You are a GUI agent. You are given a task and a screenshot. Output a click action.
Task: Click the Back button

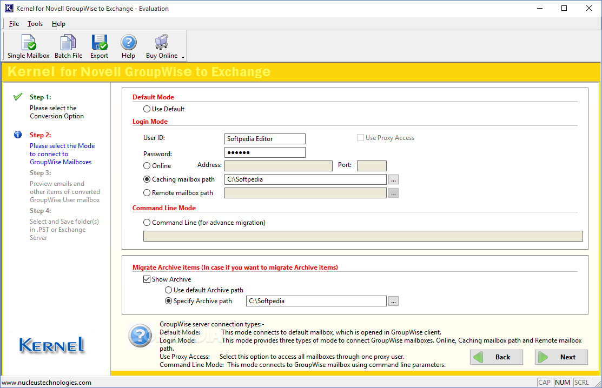click(x=497, y=357)
